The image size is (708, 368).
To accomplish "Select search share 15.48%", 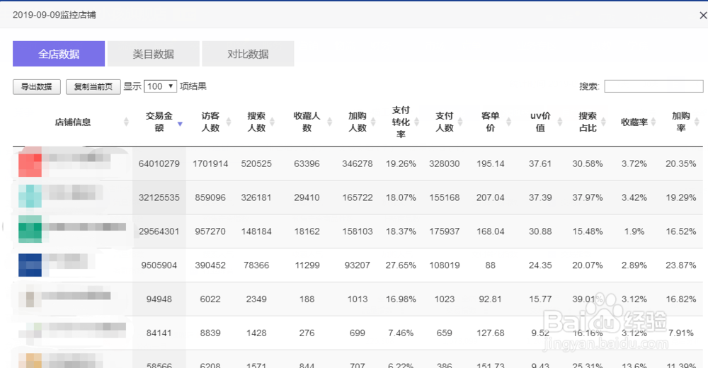I will 588,231.
